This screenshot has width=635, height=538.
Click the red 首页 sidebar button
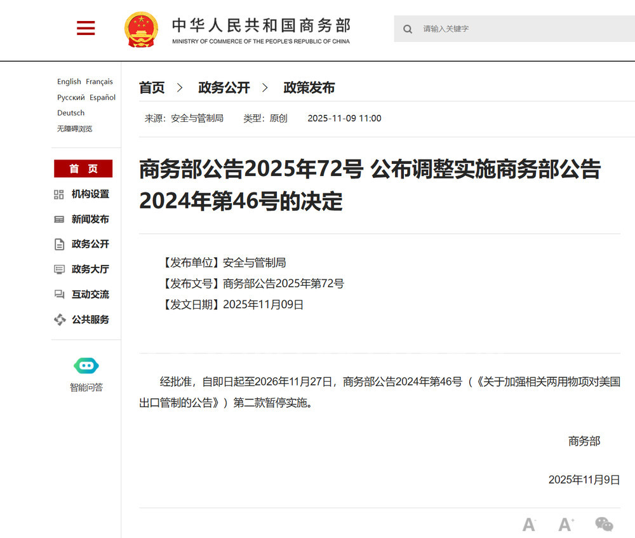(x=83, y=168)
